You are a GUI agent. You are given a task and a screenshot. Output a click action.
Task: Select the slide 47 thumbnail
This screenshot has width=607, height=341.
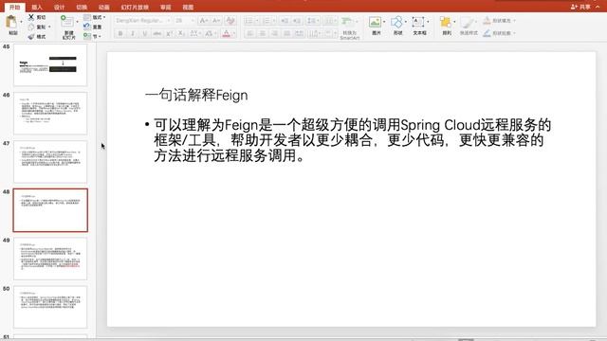point(50,162)
